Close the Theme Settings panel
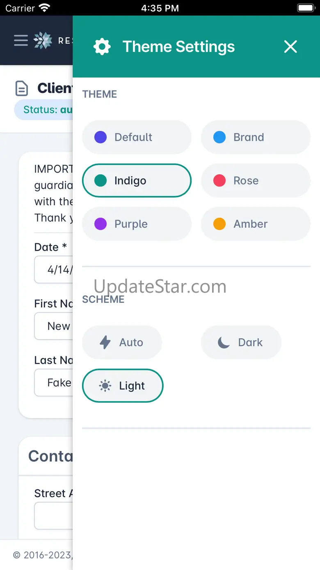The image size is (320, 570). tap(290, 47)
